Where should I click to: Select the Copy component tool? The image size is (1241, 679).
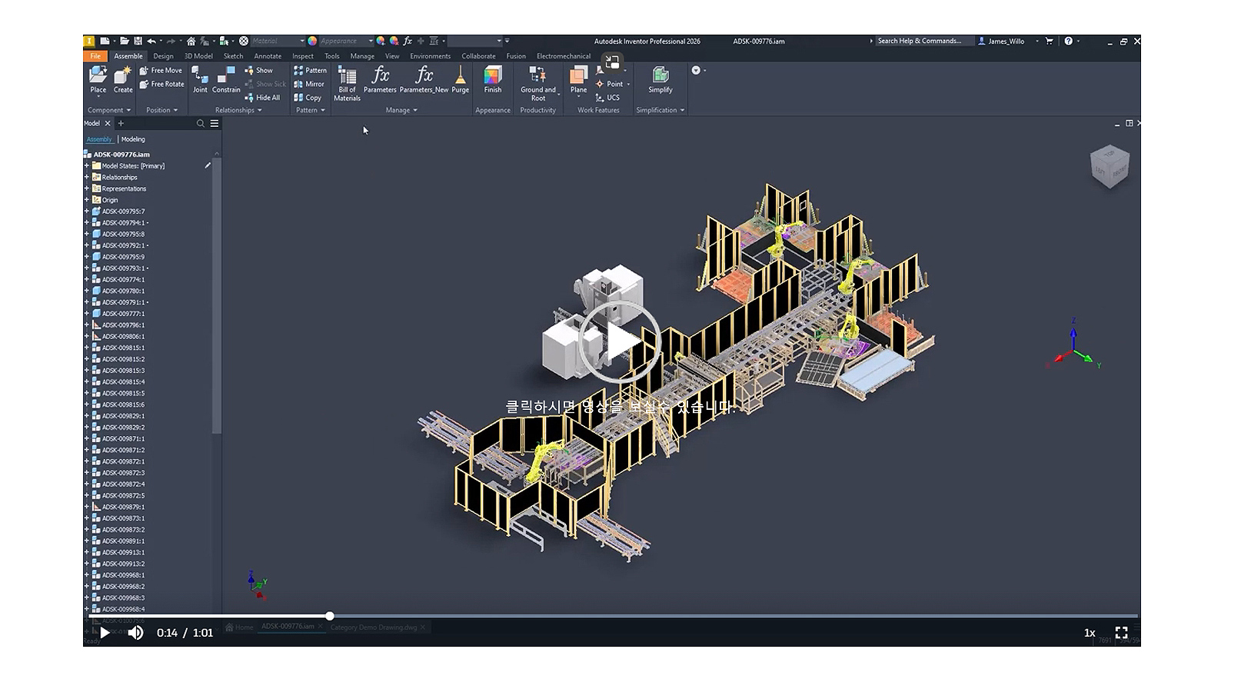pos(308,98)
